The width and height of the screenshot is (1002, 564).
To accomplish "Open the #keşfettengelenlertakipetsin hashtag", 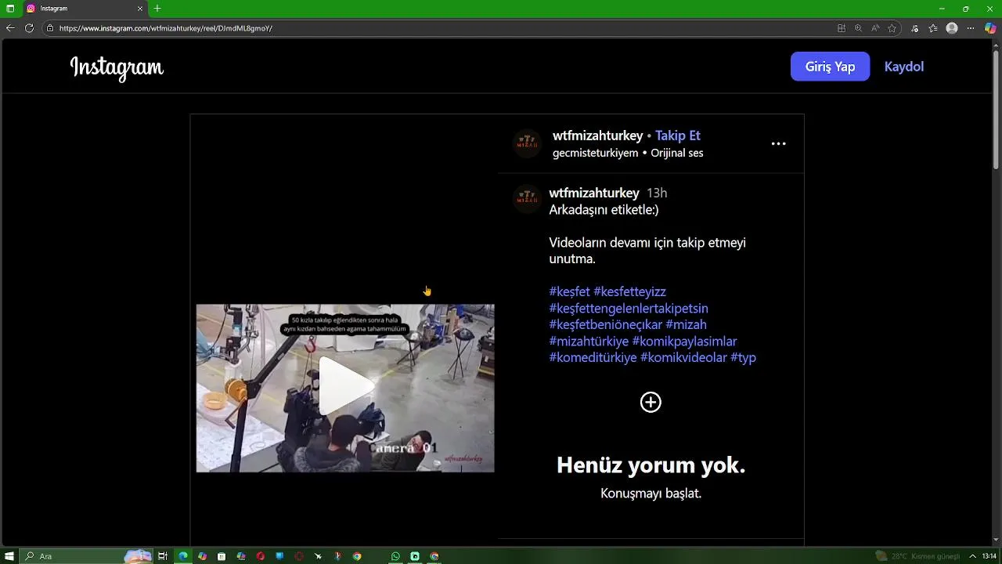I will click(629, 308).
